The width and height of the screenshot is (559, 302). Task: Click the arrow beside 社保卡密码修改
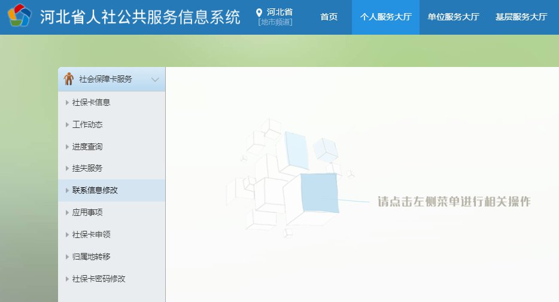click(x=67, y=279)
